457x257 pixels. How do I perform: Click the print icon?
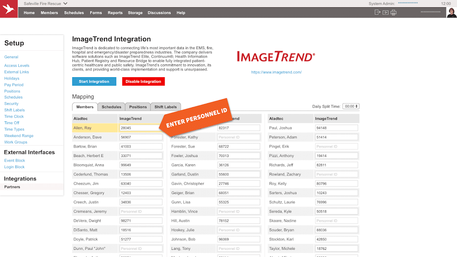pos(394,12)
